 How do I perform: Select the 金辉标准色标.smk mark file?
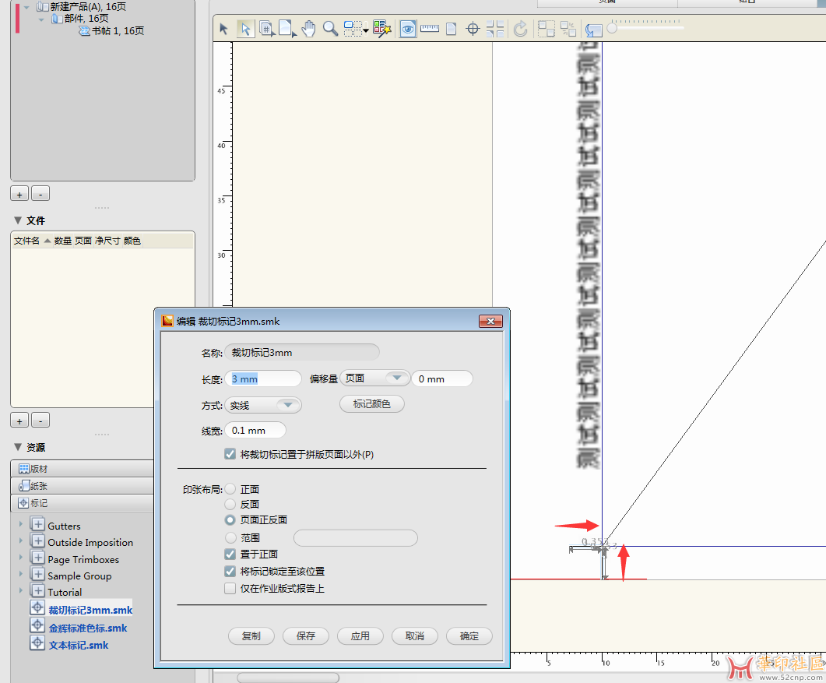click(88, 628)
